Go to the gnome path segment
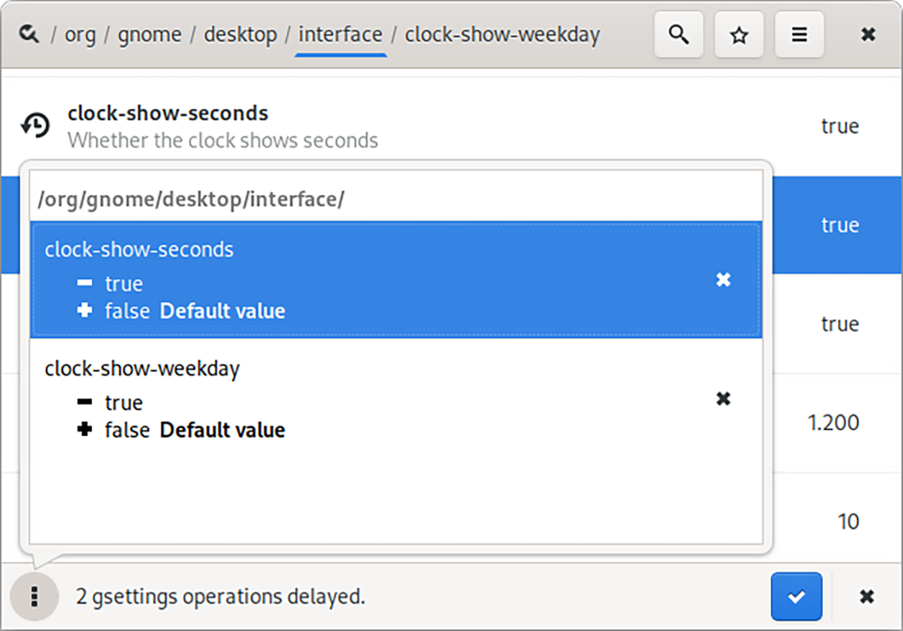Viewport: 903px width, 631px height. pos(149,34)
